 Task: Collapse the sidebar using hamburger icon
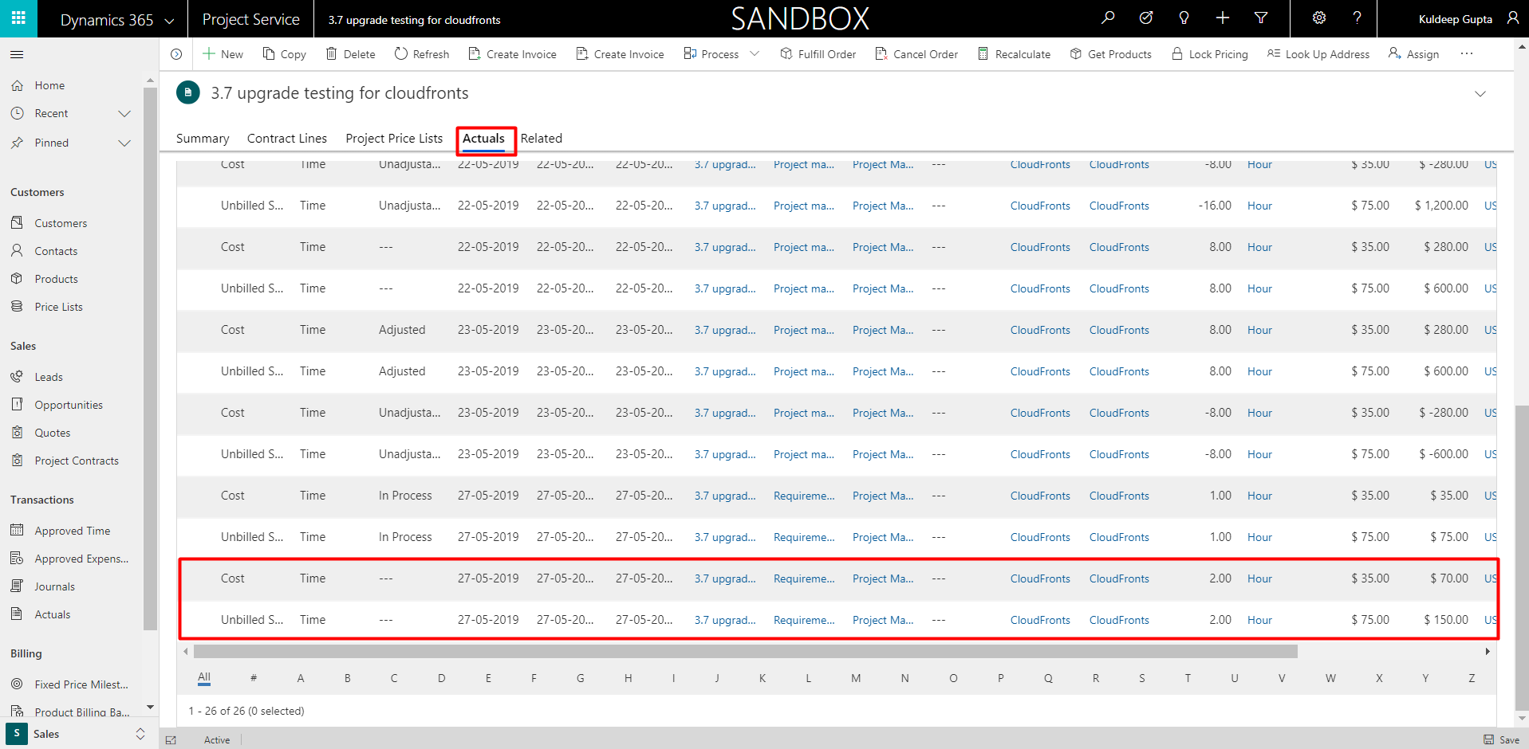17,54
